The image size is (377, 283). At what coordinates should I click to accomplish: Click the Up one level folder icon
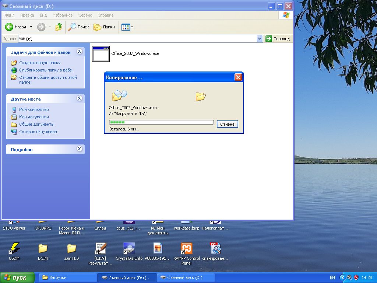(59, 27)
